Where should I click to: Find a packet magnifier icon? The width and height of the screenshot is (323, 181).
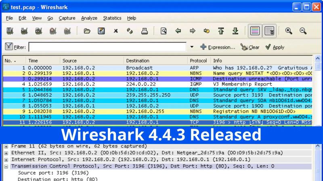click(x=164, y=31)
